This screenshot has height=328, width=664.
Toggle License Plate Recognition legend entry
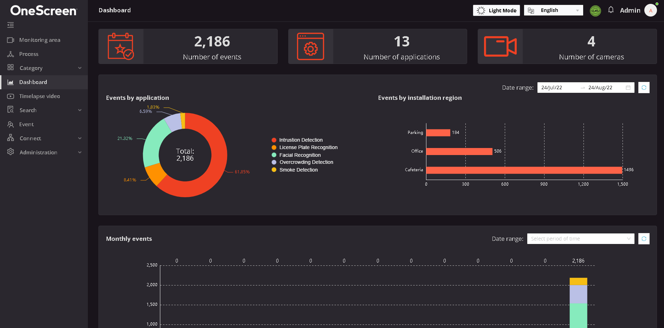pos(304,147)
